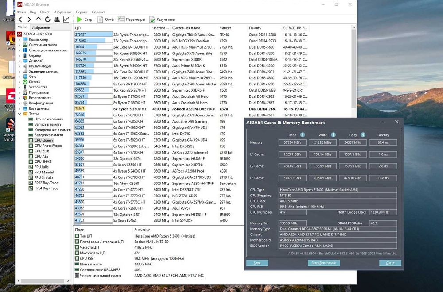The image size is (443, 292).
Task: Sort by the ЦП column header
Action: tap(112, 28)
